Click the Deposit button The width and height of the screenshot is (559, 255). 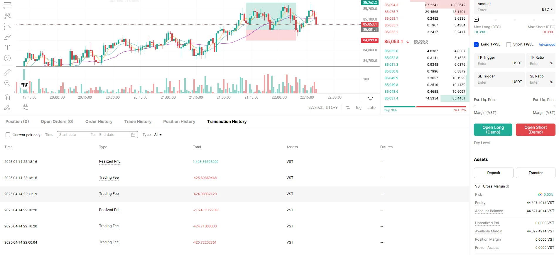494,173
